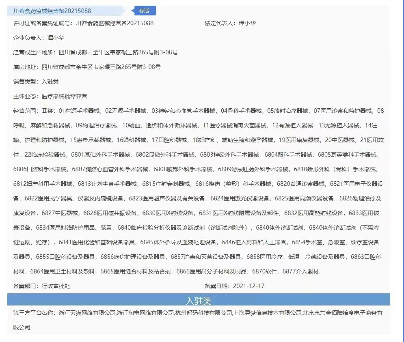Click 01有源手术器械 in business scope
This screenshot has width=404, height=342.
tap(79, 111)
